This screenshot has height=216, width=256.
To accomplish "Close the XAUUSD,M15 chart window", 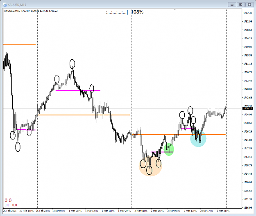I will (249, 4).
